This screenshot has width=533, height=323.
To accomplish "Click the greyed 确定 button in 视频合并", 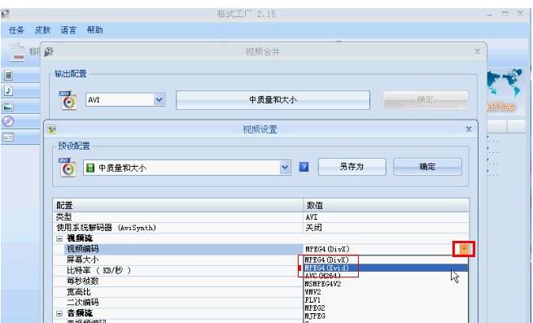I will click(426, 100).
